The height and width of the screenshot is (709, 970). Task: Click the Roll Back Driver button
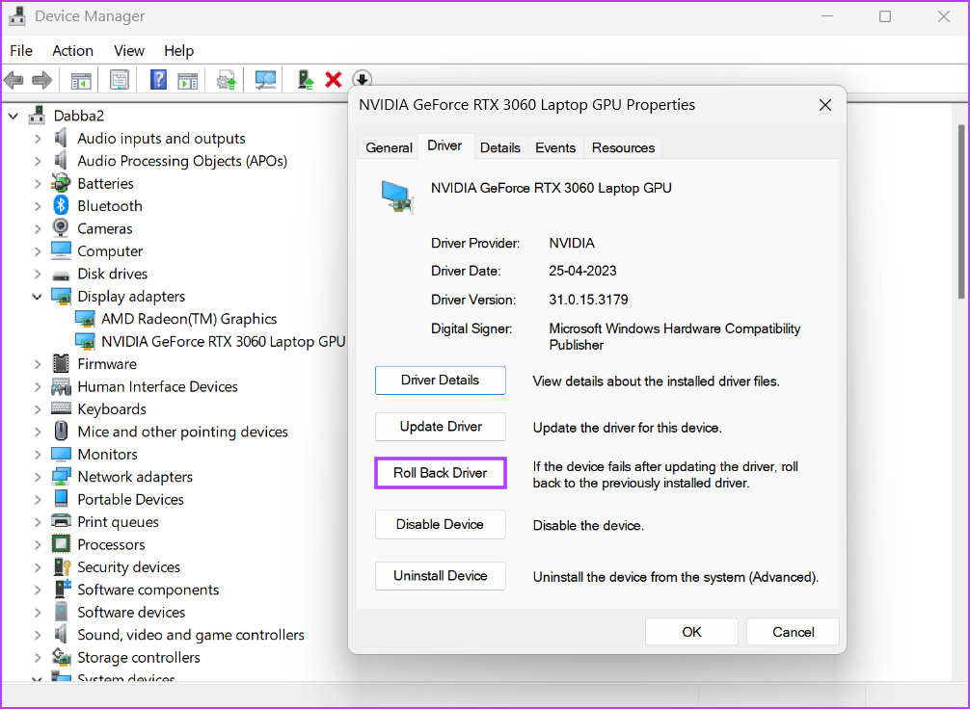point(440,473)
